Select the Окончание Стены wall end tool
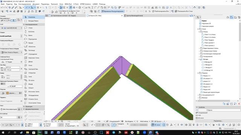Screen dimensions: 241x135 pos(34,103)
